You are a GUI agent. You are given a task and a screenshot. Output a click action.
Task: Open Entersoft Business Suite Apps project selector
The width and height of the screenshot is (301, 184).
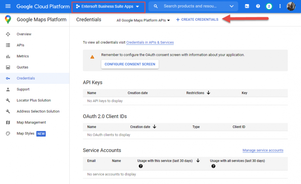coord(108,7)
